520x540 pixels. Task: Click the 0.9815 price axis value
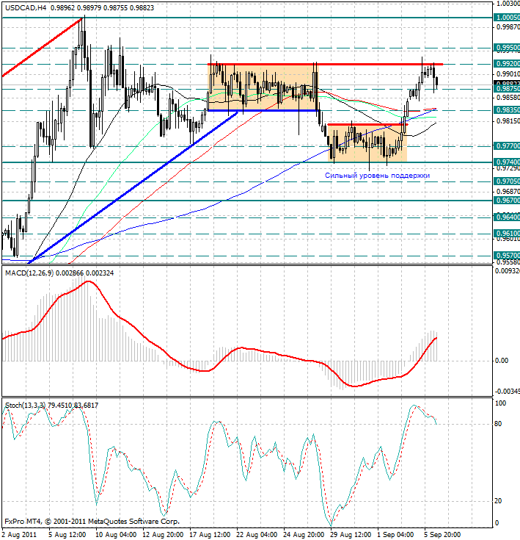tap(508, 121)
